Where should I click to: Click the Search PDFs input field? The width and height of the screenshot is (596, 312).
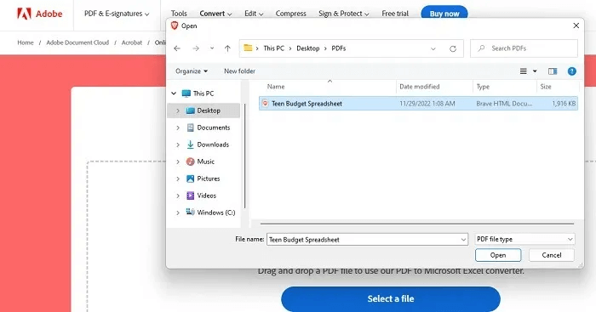[x=524, y=48]
